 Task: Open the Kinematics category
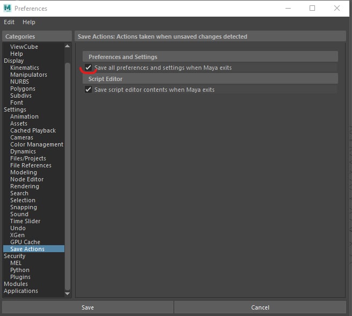[25, 68]
